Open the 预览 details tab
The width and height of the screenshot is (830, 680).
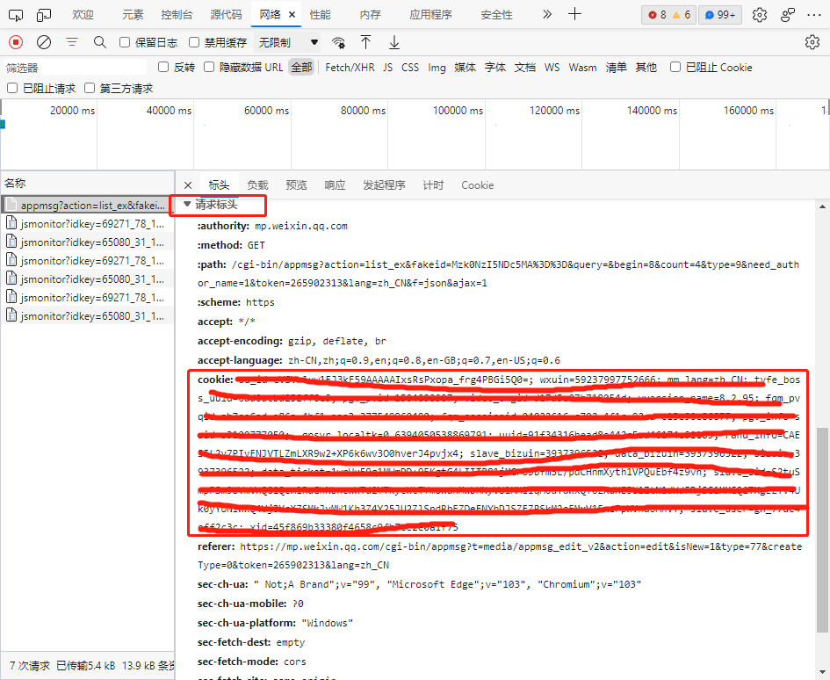[x=296, y=185]
